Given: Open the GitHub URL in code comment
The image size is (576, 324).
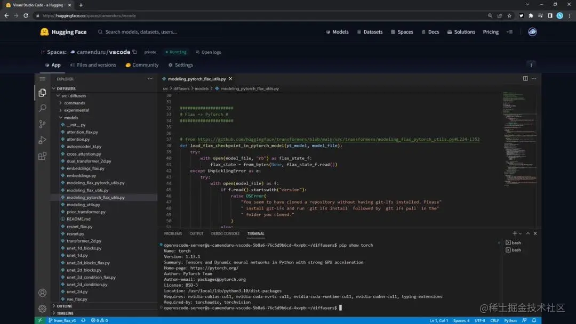Looking at the screenshot, I should point(338,140).
